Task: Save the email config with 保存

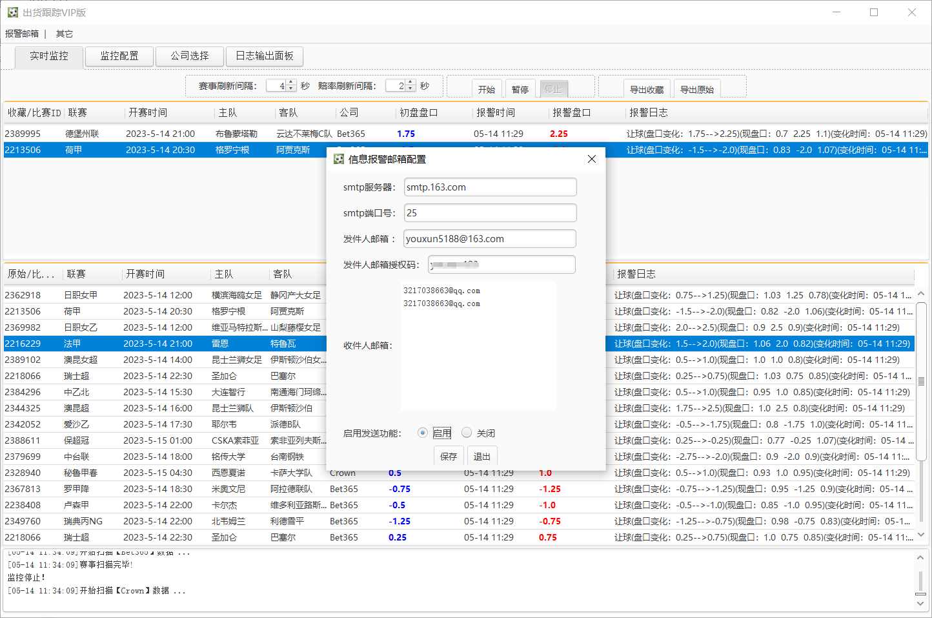Action: tap(449, 456)
